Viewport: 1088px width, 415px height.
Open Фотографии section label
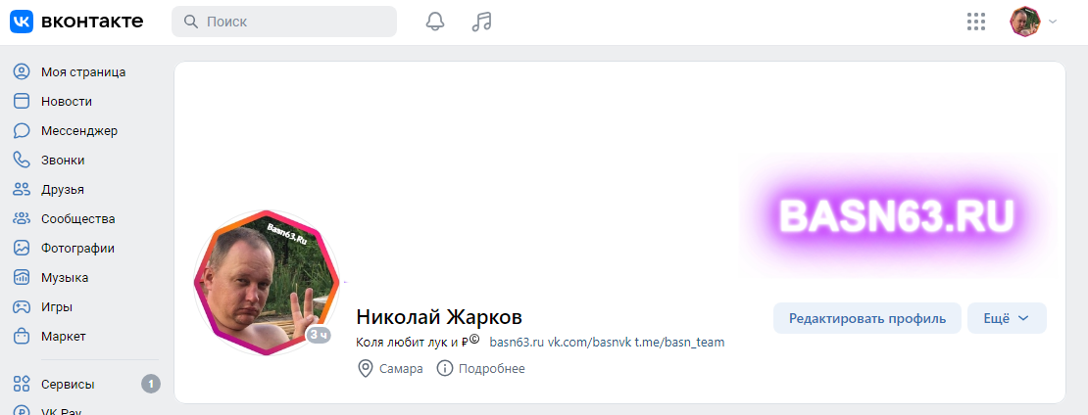[77, 248]
